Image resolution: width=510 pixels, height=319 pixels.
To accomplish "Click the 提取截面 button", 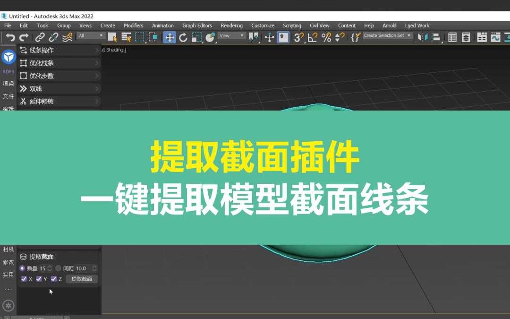I will (x=82, y=279).
